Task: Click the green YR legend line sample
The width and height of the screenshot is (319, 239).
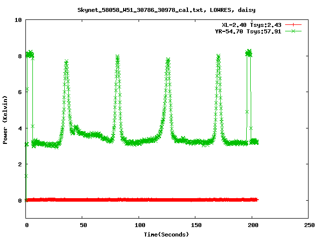Action: [x=293, y=31]
